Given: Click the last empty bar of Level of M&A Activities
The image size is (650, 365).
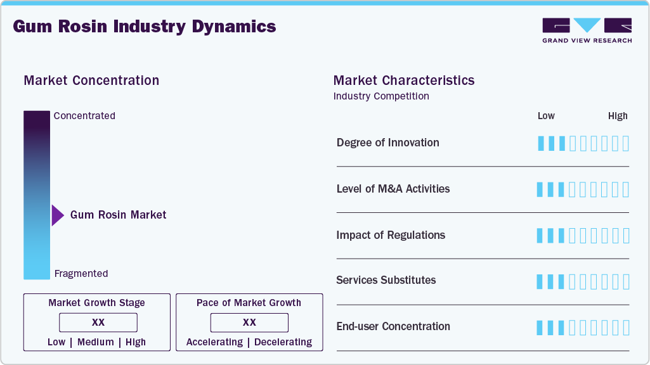Looking at the screenshot, I should tap(626, 189).
